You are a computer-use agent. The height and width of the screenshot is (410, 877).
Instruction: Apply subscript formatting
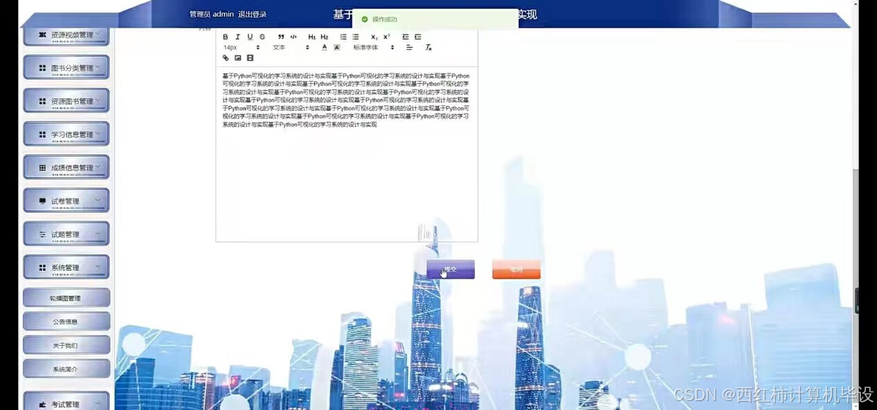pos(374,37)
